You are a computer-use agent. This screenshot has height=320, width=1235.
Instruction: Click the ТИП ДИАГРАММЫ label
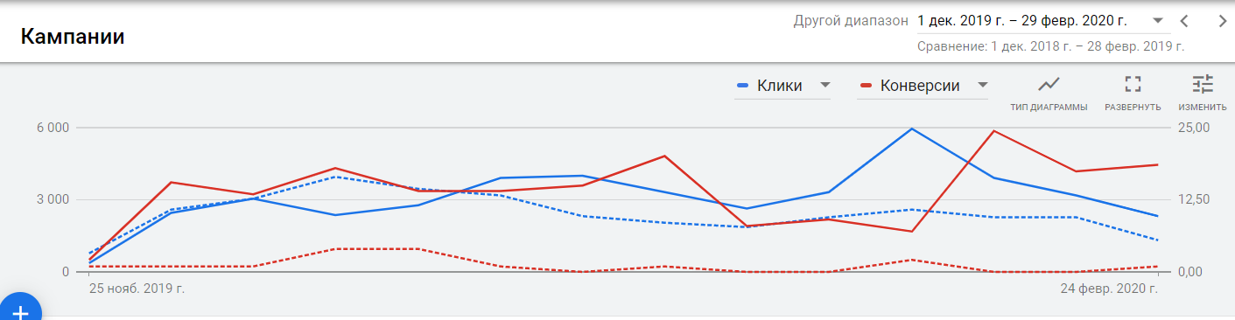click(1049, 108)
